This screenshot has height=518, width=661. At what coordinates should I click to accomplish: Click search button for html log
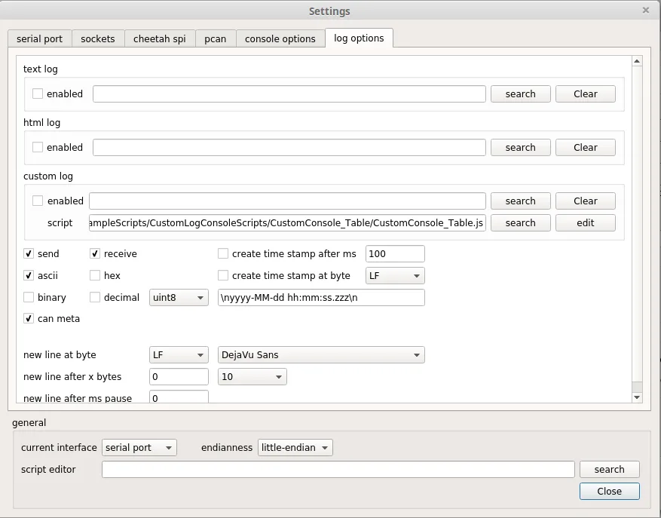tap(521, 147)
